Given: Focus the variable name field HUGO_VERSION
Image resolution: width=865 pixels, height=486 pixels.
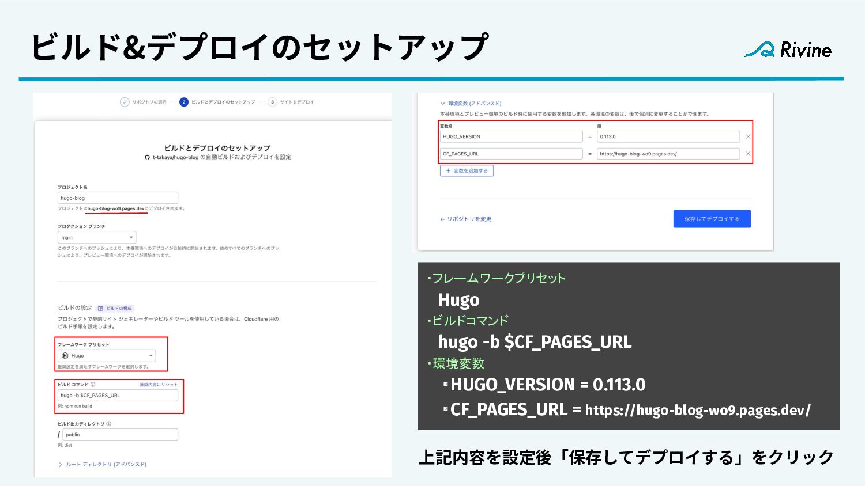Looking at the screenshot, I should coord(512,136).
